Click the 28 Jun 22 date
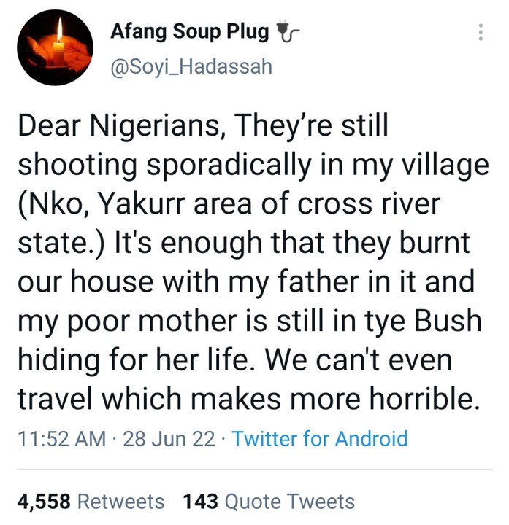This screenshot has width=509, height=525. pyautogui.click(x=169, y=438)
